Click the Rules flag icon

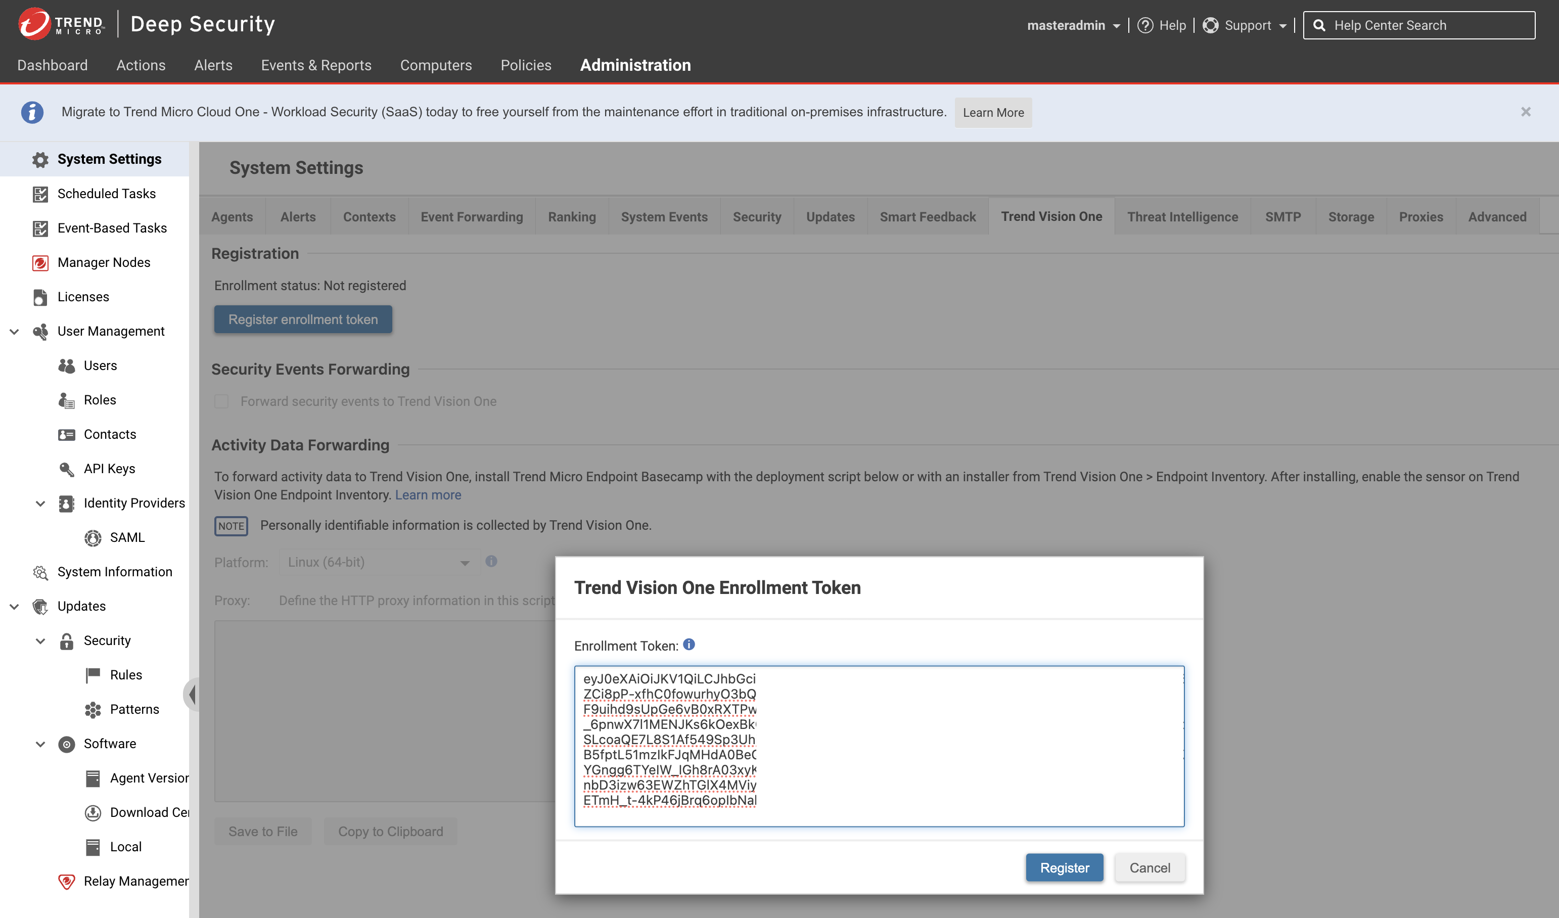93,675
